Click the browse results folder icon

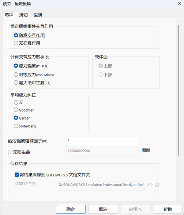pos(150,185)
